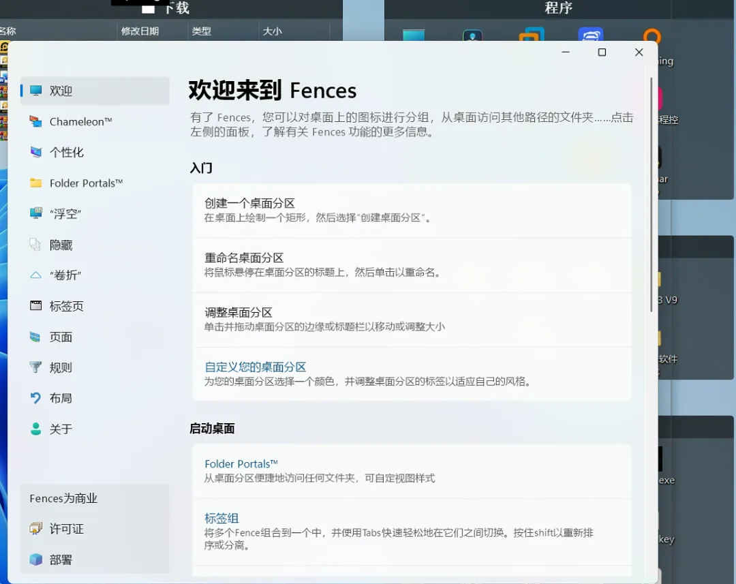Click the Chameleon sidebar icon
Screen dimensions: 736x584
35,121
